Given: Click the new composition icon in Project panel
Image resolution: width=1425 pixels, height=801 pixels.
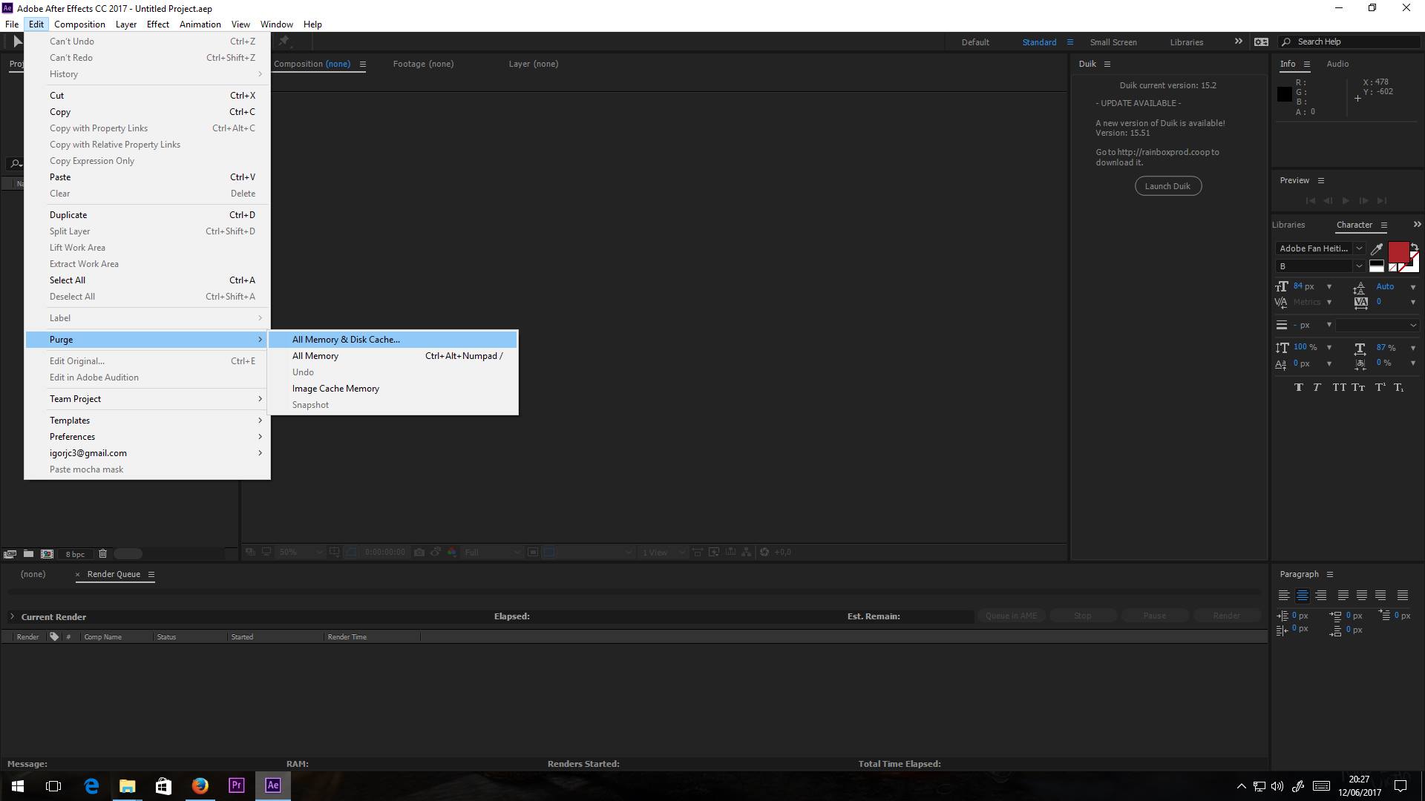Looking at the screenshot, I should [47, 553].
